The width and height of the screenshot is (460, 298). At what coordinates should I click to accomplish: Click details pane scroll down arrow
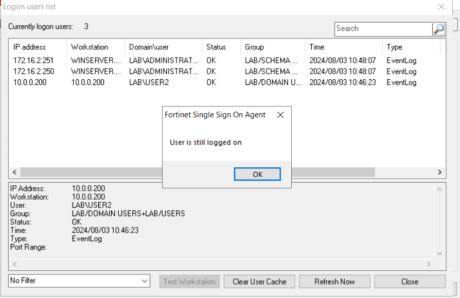click(439, 253)
